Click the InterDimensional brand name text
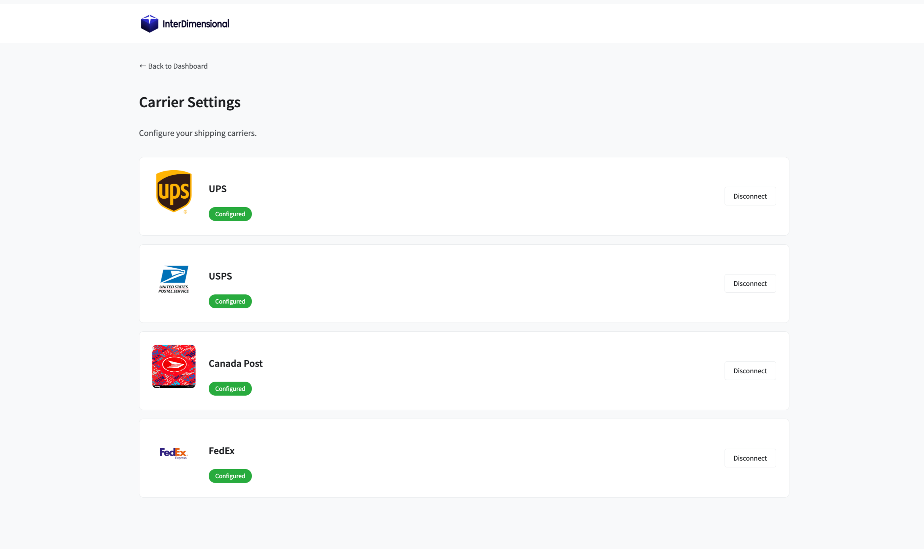This screenshot has height=549, width=924. [x=196, y=24]
